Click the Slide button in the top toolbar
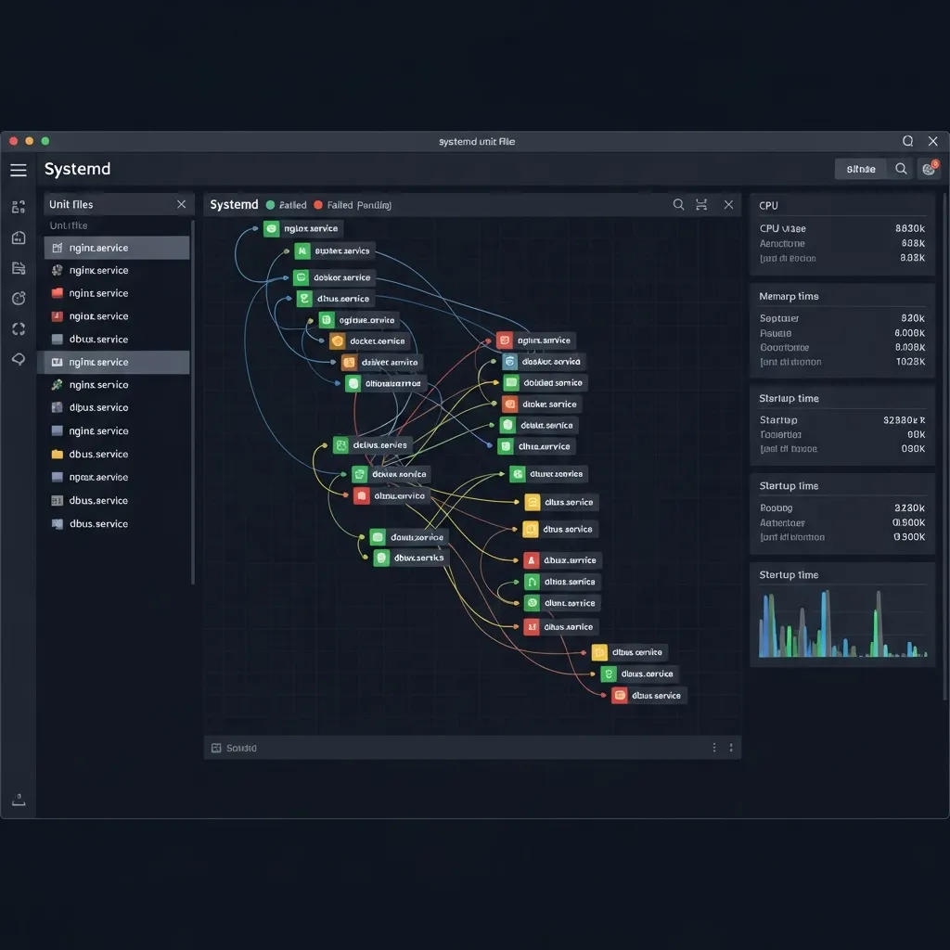Viewport: 950px width, 950px height. pyautogui.click(x=859, y=169)
